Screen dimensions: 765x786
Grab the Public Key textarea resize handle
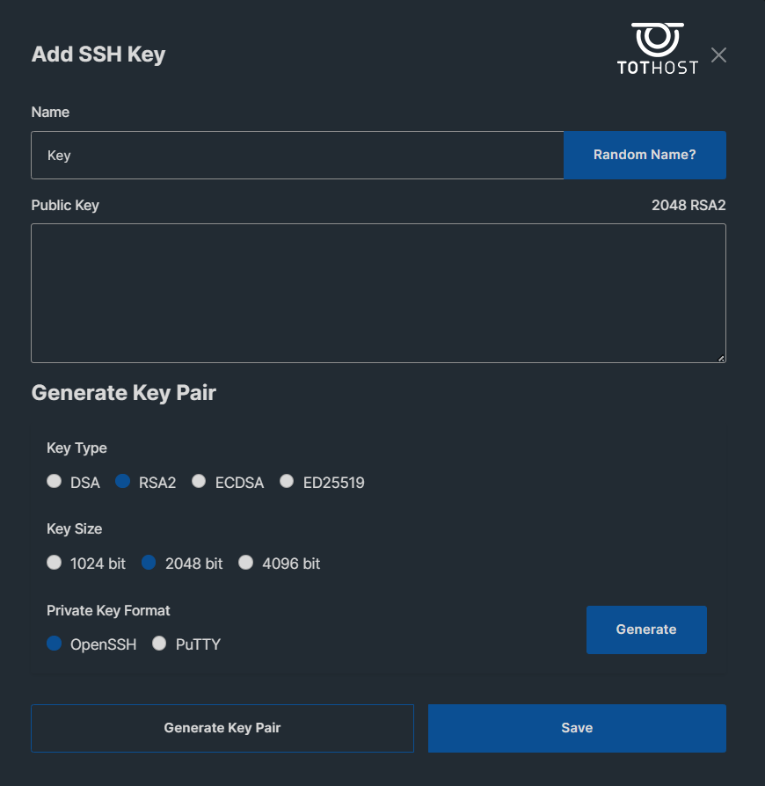pos(721,358)
